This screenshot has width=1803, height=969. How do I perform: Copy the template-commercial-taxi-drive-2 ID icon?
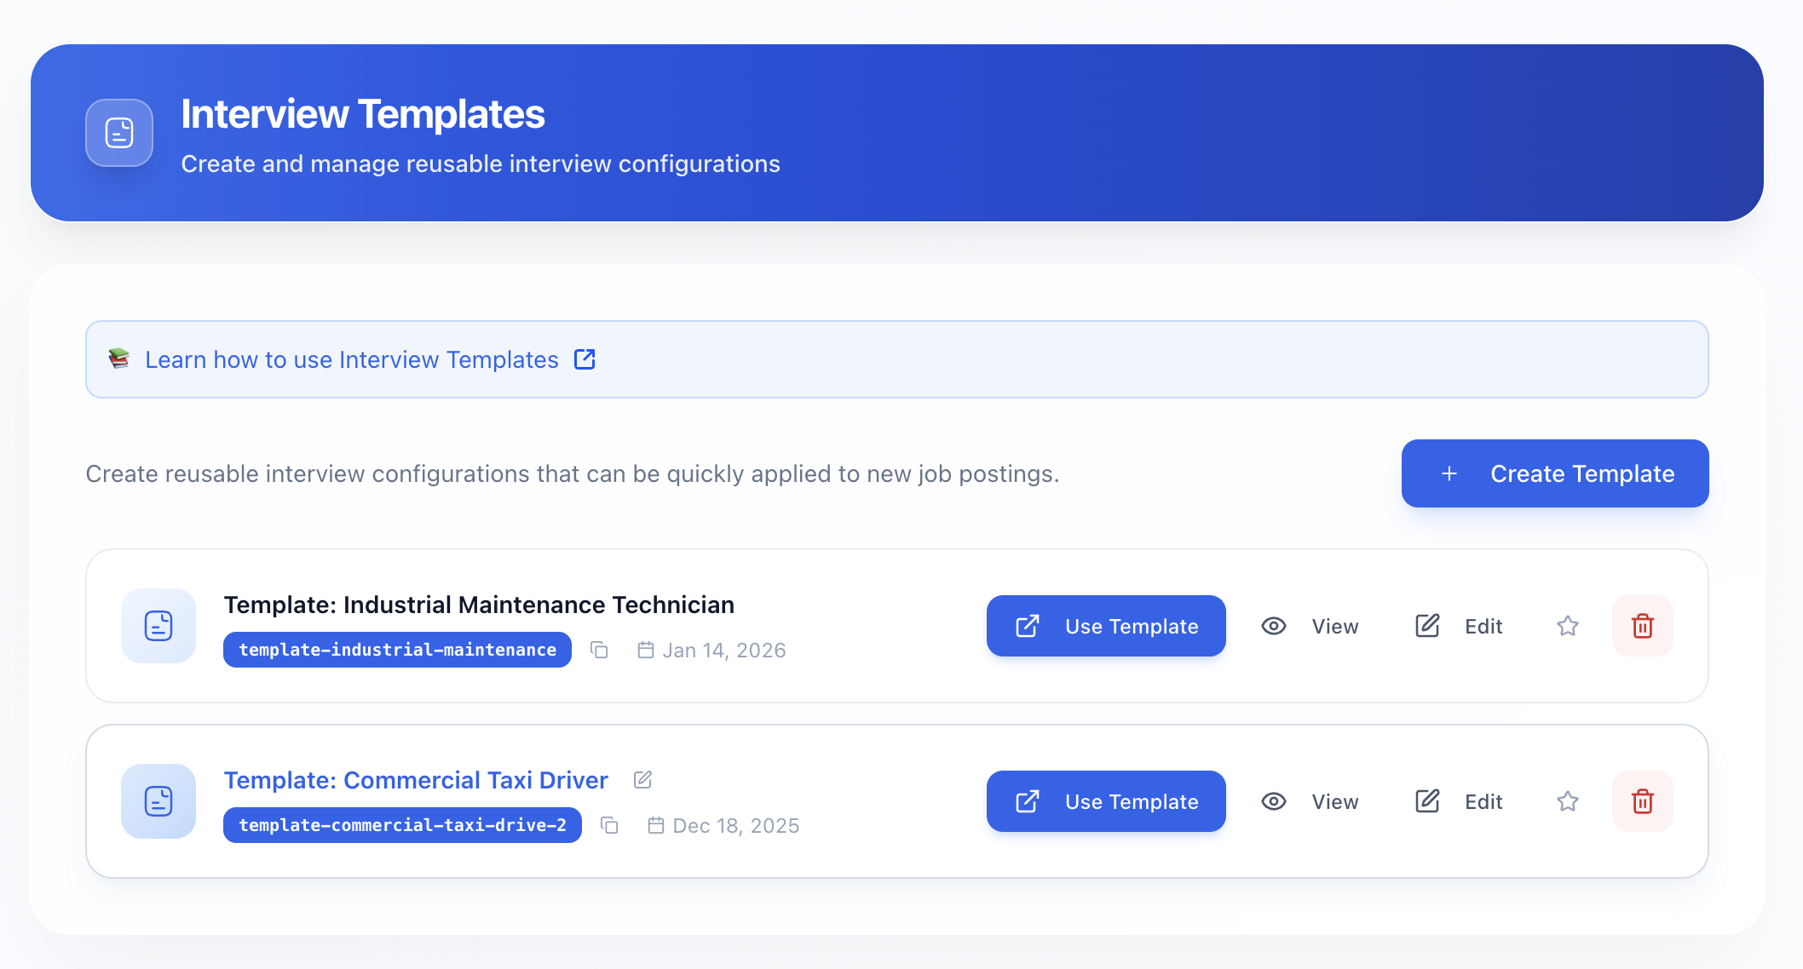[x=609, y=825]
